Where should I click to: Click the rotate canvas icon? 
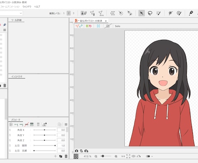point(139,156)
